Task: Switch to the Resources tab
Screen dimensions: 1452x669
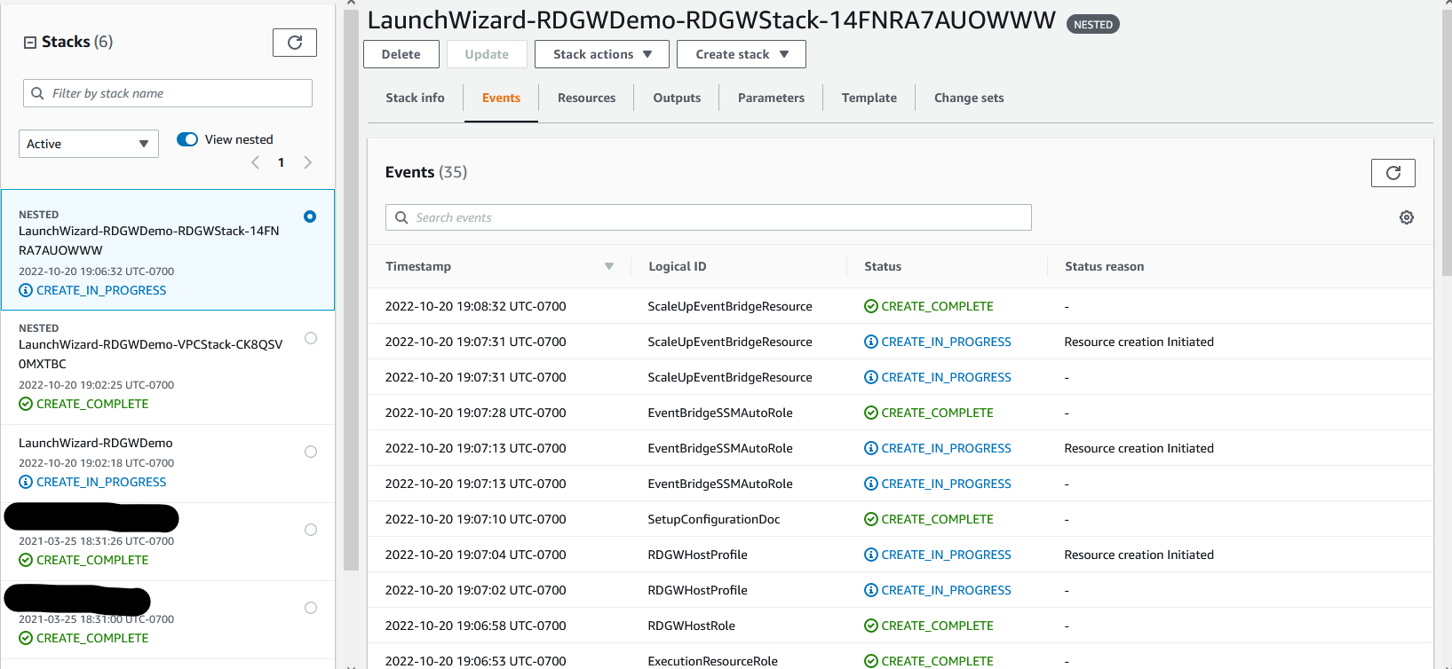Action: (586, 98)
